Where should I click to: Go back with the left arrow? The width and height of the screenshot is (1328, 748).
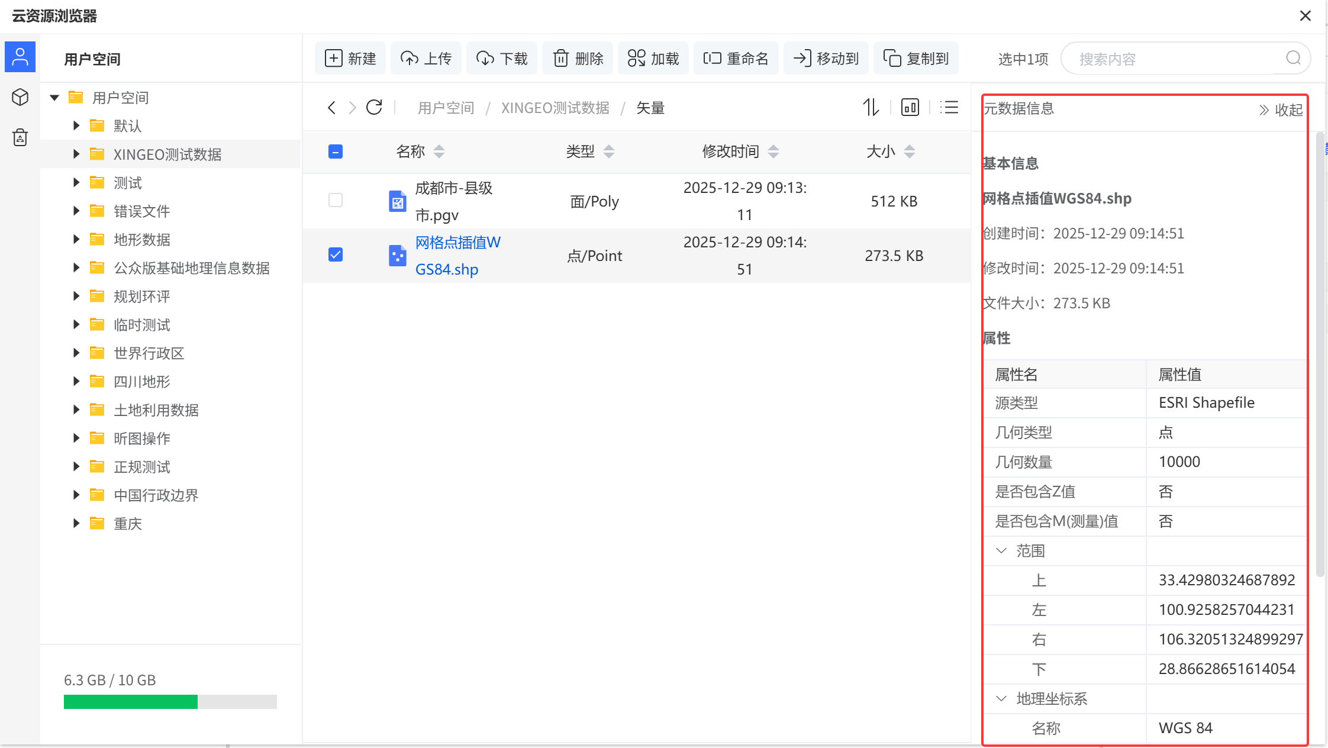pyautogui.click(x=331, y=108)
